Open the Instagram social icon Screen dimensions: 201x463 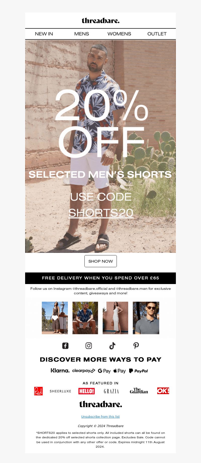[89, 346]
